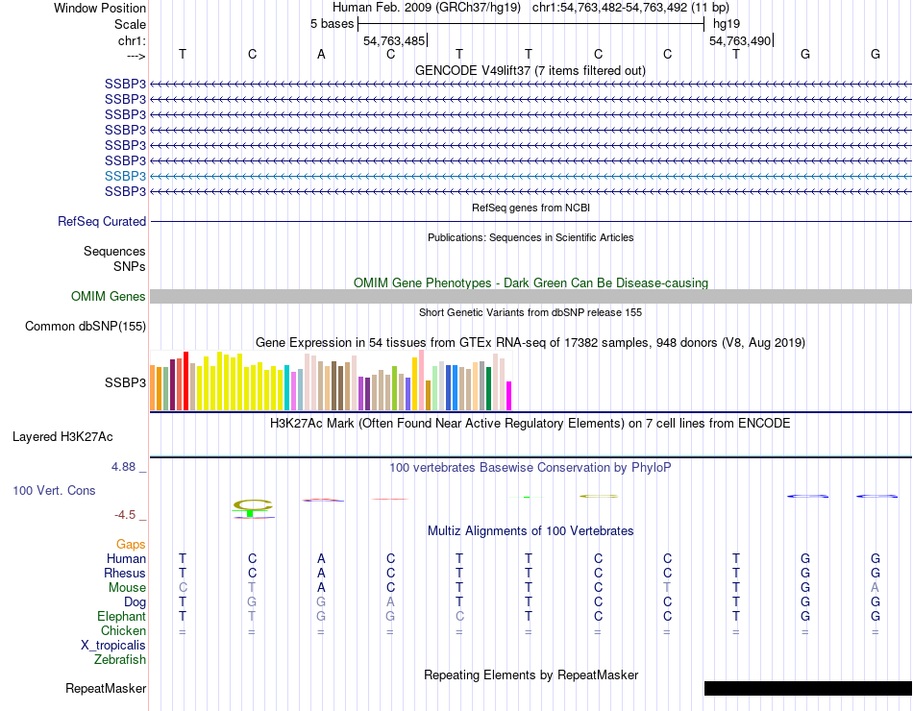Screen dimensions: 913x711
Task: Click the GTEx Gene Expression track title
Action: click(531, 342)
